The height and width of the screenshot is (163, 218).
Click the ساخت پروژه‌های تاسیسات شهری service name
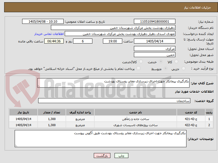click(x=136, y=125)
